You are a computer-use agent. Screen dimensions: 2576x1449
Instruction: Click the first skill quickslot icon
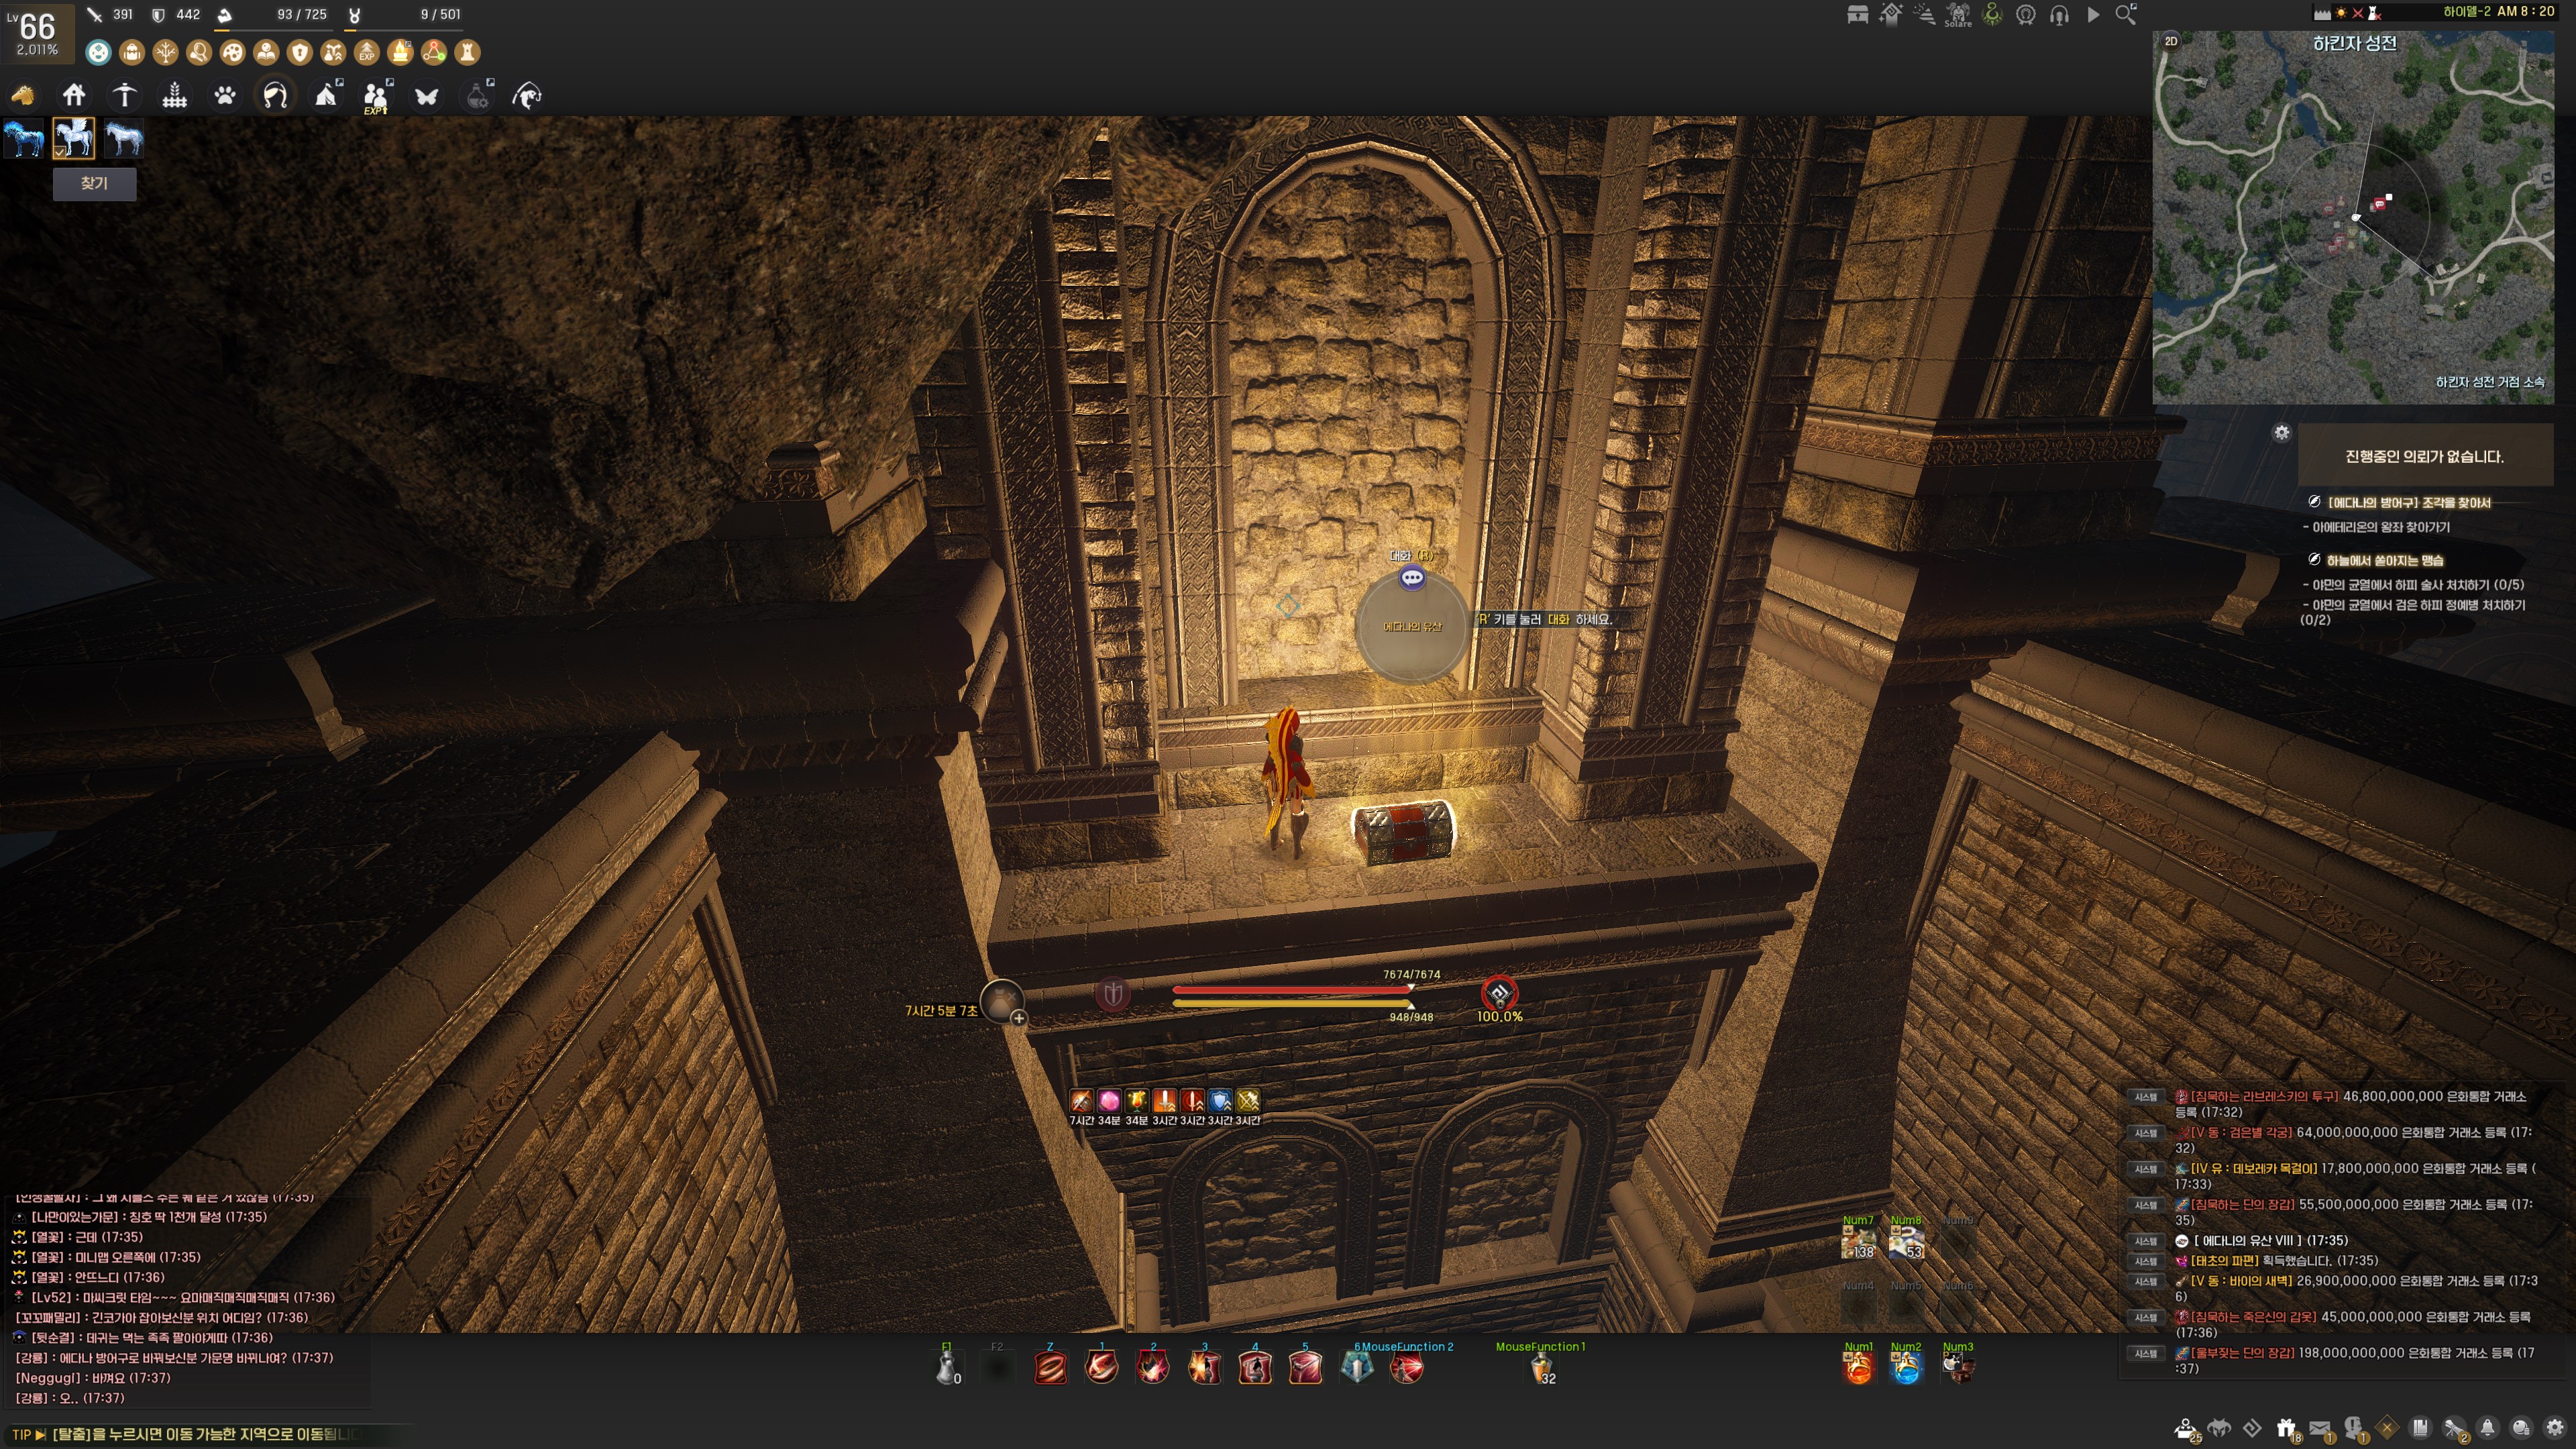click(x=1050, y=1367)
